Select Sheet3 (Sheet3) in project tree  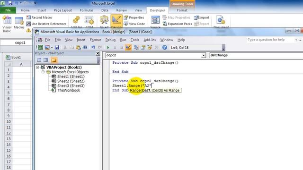click(71, 86)
